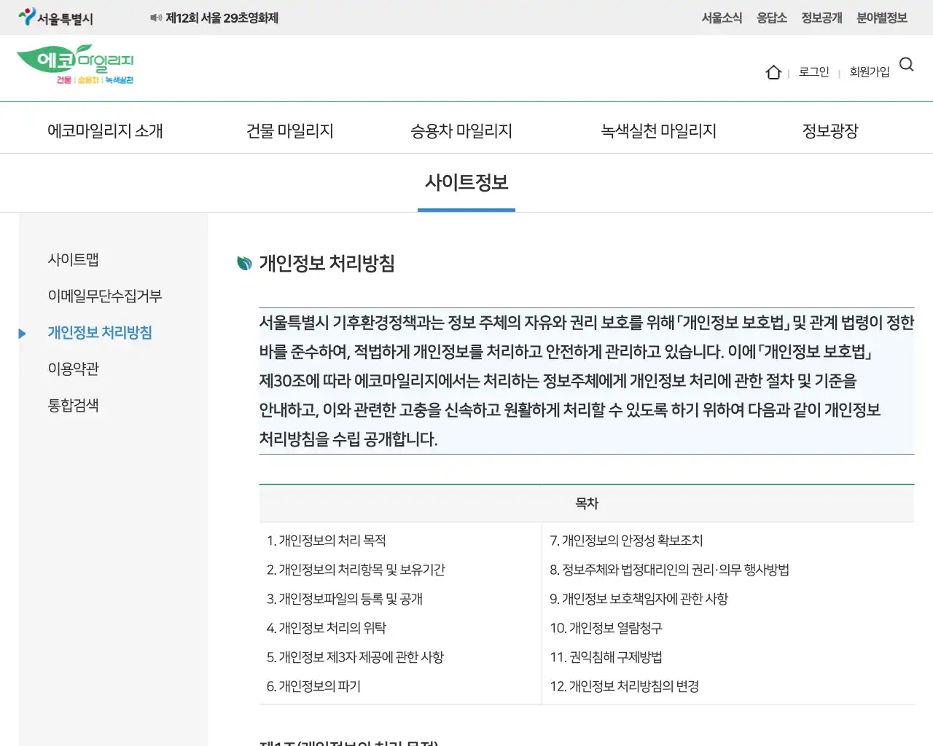The image size is (933, 746).
Task: Open the Seoul city logo link
Action: 56,17
